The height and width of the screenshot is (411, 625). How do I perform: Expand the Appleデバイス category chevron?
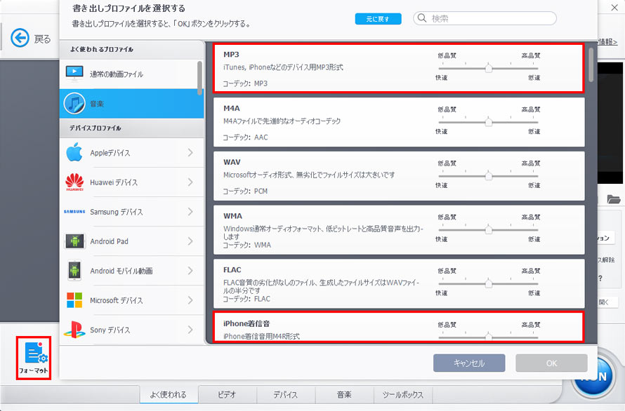(190, 152)
